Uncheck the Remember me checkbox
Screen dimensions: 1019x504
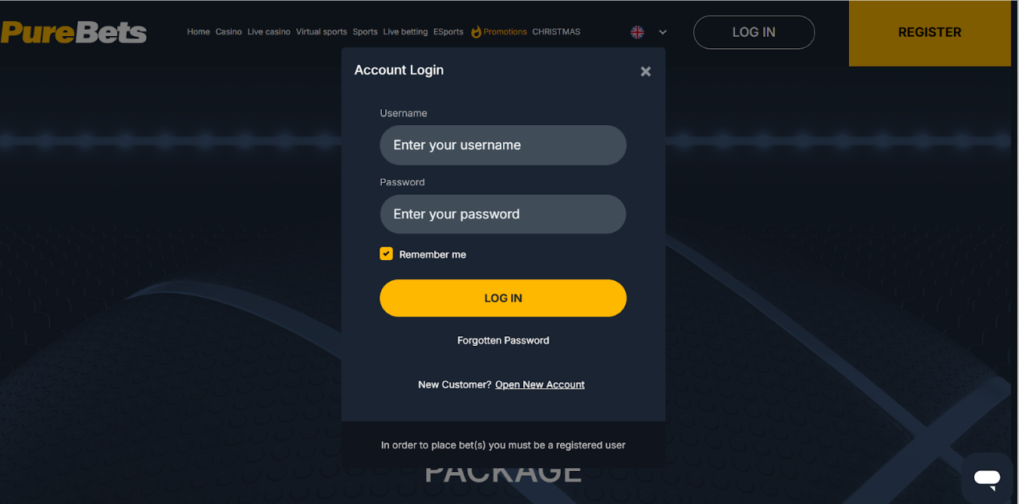pos(386,253)
